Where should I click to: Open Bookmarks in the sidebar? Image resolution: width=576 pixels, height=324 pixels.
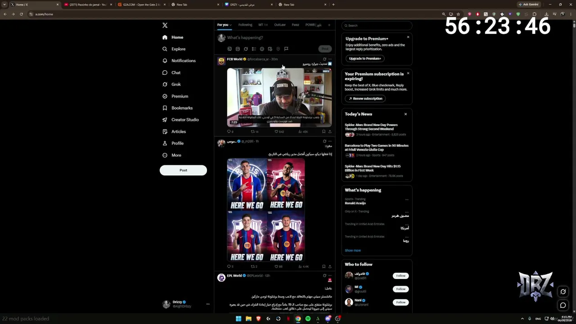click(x=177, y=108)
